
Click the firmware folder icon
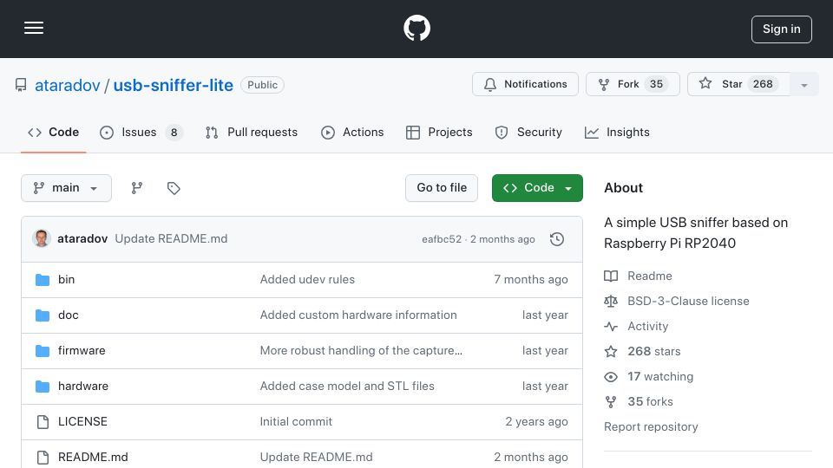[43, 351]
